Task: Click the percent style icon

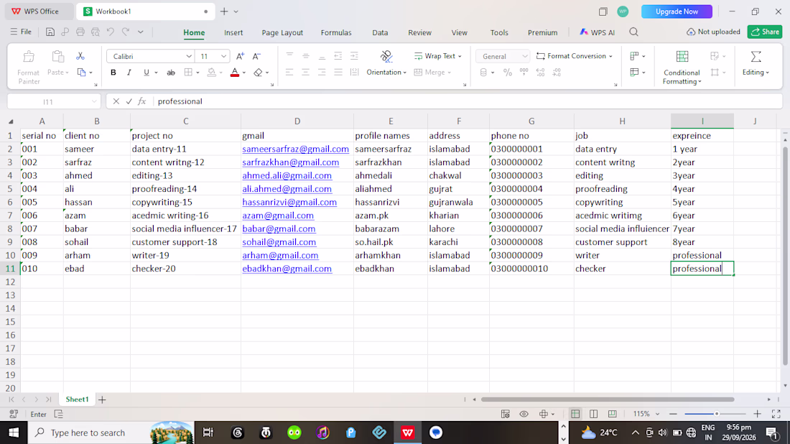Action: coord(507,73)
